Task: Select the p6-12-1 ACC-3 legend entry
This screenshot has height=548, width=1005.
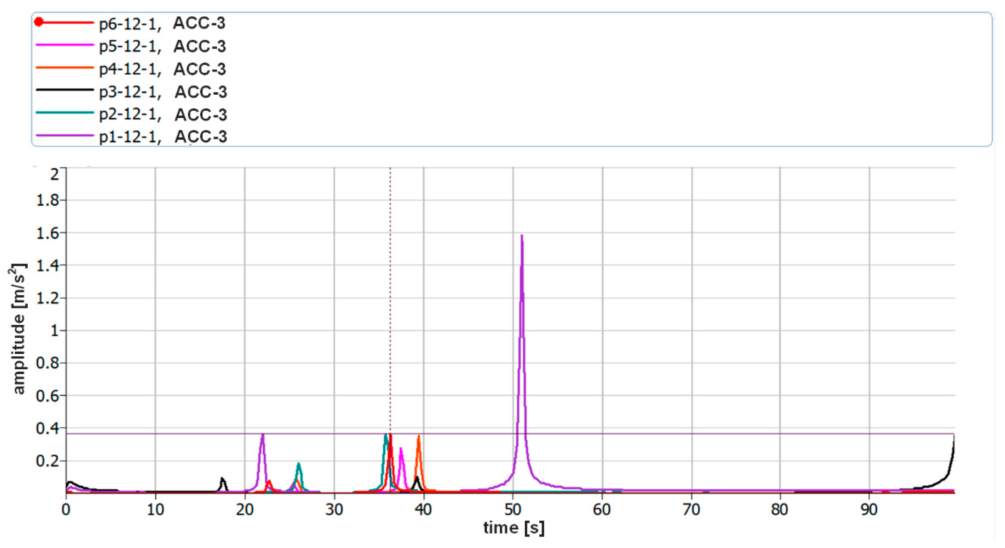Action: click(x=162, y=23)
